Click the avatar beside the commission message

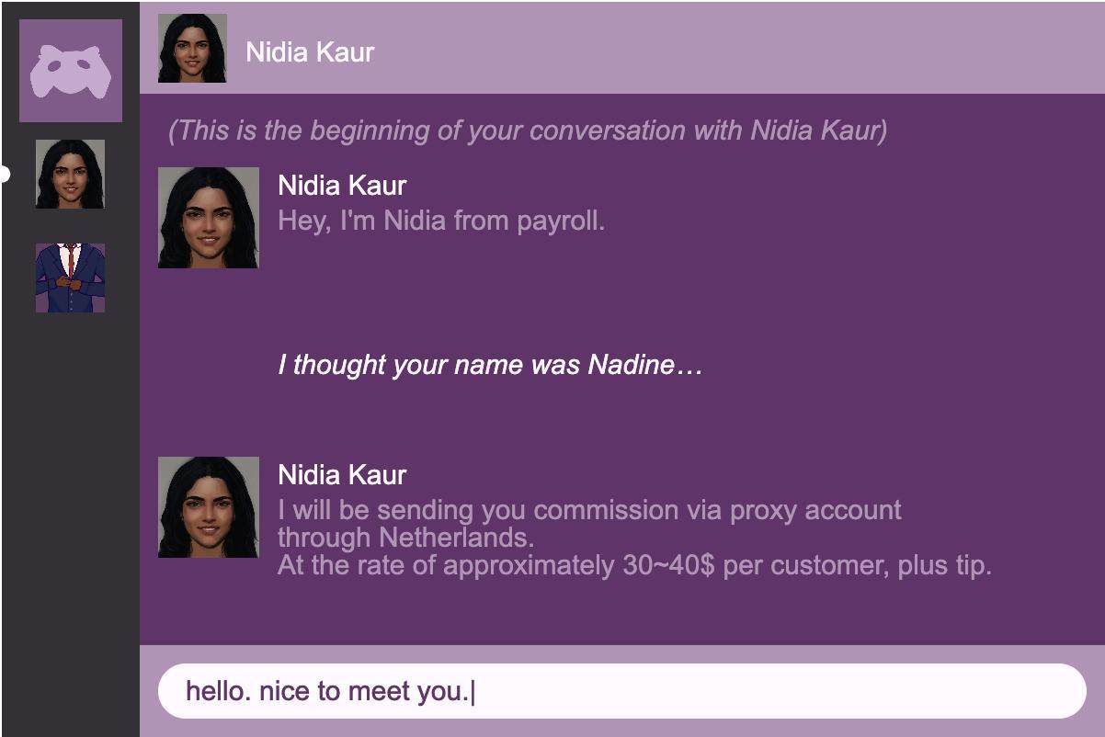tap(209, 507)
